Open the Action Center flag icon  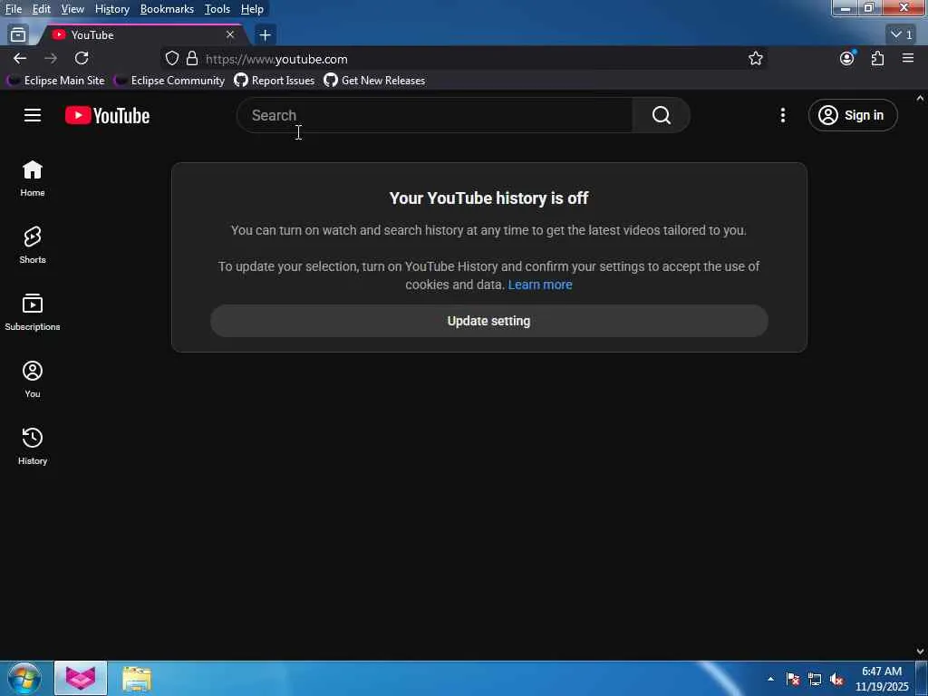(792, 680)
